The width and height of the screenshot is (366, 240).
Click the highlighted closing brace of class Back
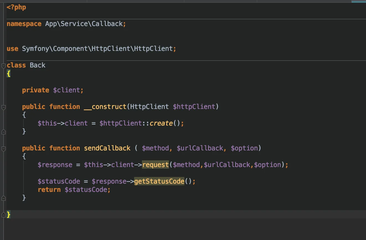point(9,215)
